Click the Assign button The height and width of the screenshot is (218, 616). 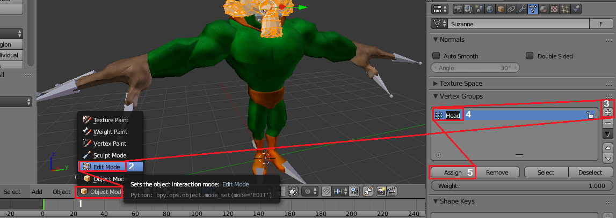click(453, 172)
